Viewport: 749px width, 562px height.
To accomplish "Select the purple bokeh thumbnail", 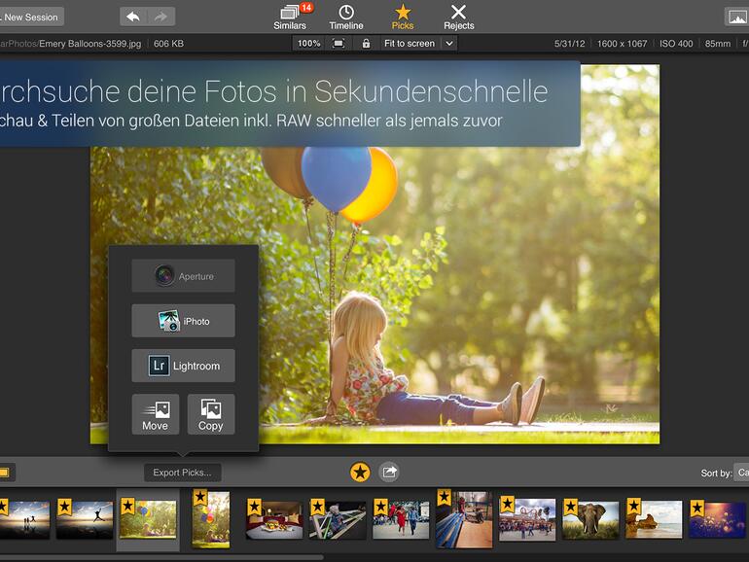I will pyautogui.click(x=717, y=519).
